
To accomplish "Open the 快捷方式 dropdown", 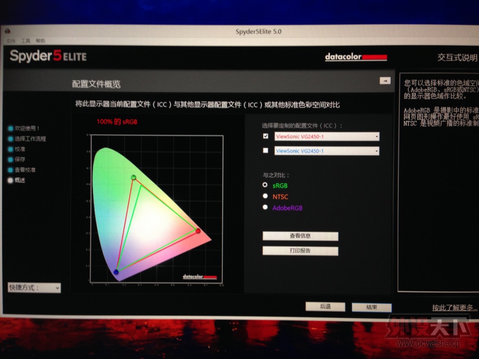I will 34,287.
